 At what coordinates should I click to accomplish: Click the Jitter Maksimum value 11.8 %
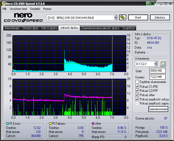[122, 132]
